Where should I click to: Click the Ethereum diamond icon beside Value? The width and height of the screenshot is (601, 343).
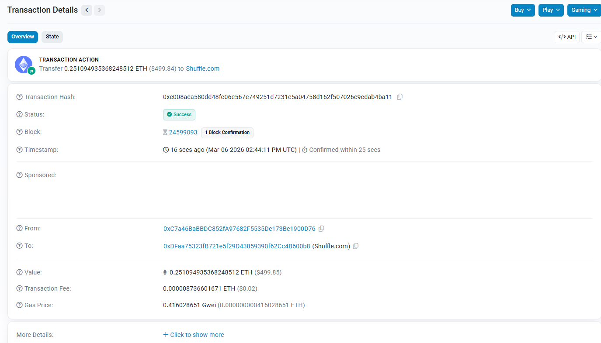[165, 272]
